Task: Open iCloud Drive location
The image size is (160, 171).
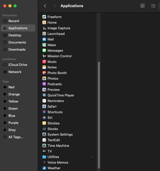Action: click(x=18, y=65)
